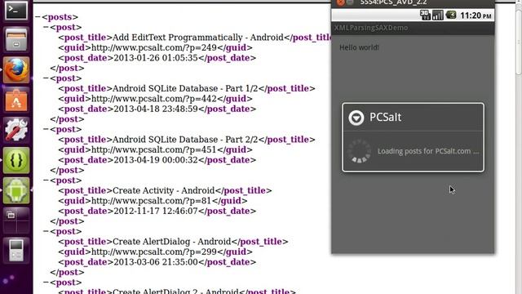Image resolution: width=522 pixels, height=294 pixels.
Task: Click the Hello world! text in emulator
Action: click(x=359, y=47)
